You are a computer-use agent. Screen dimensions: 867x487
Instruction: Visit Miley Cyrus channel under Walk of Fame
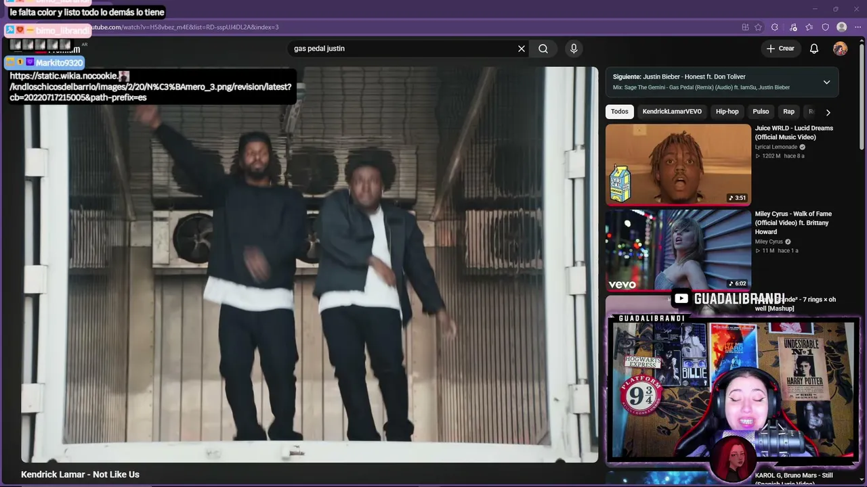769,241
